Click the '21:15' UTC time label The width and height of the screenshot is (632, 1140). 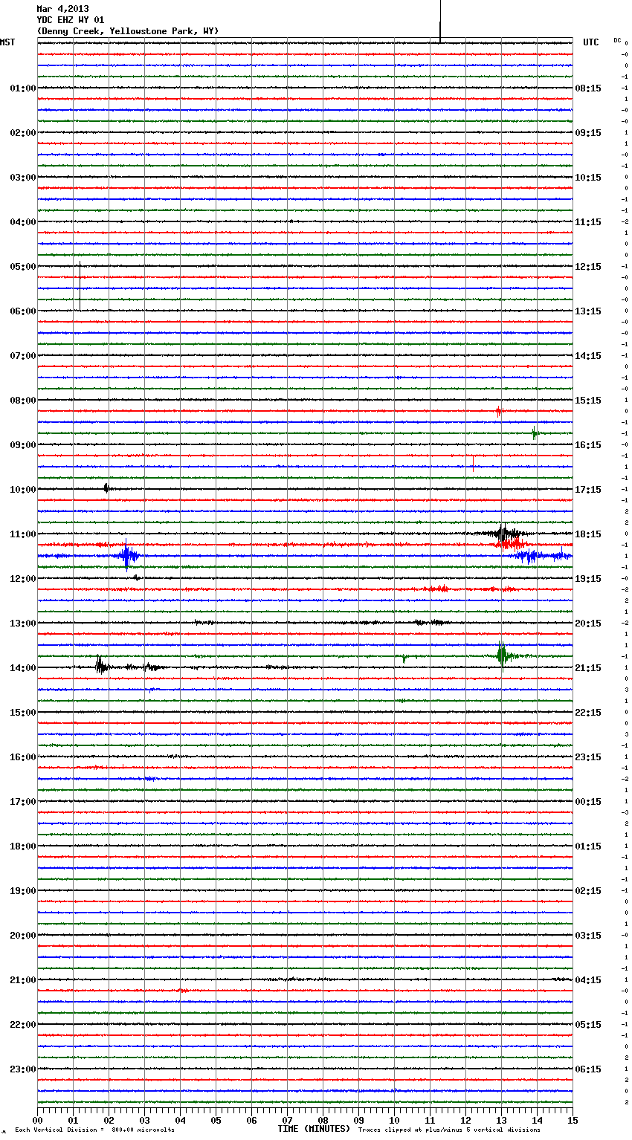[x=588, y=668]
